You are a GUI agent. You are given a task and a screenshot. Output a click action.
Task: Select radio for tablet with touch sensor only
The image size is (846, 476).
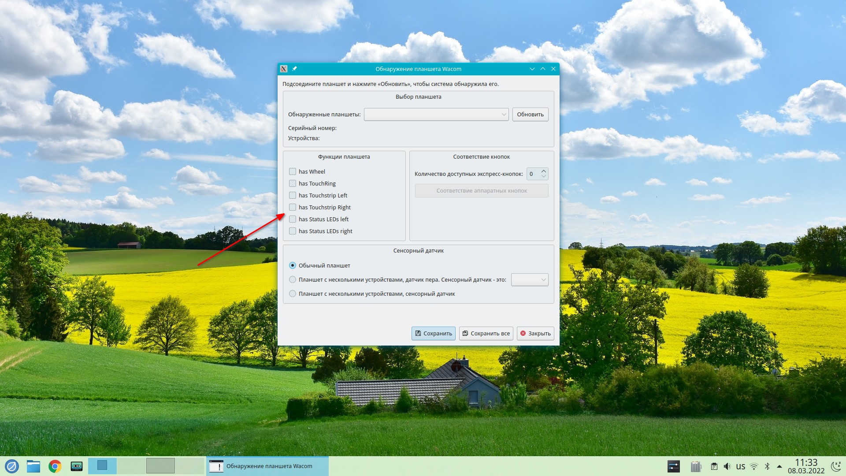click(293, 294)
